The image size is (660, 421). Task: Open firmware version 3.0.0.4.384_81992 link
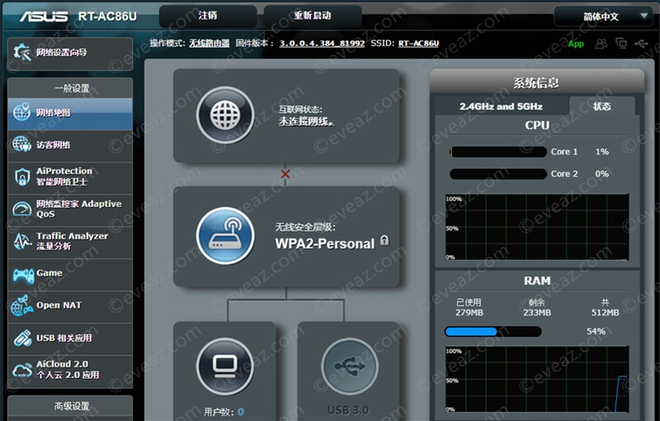tap(322, 44)
